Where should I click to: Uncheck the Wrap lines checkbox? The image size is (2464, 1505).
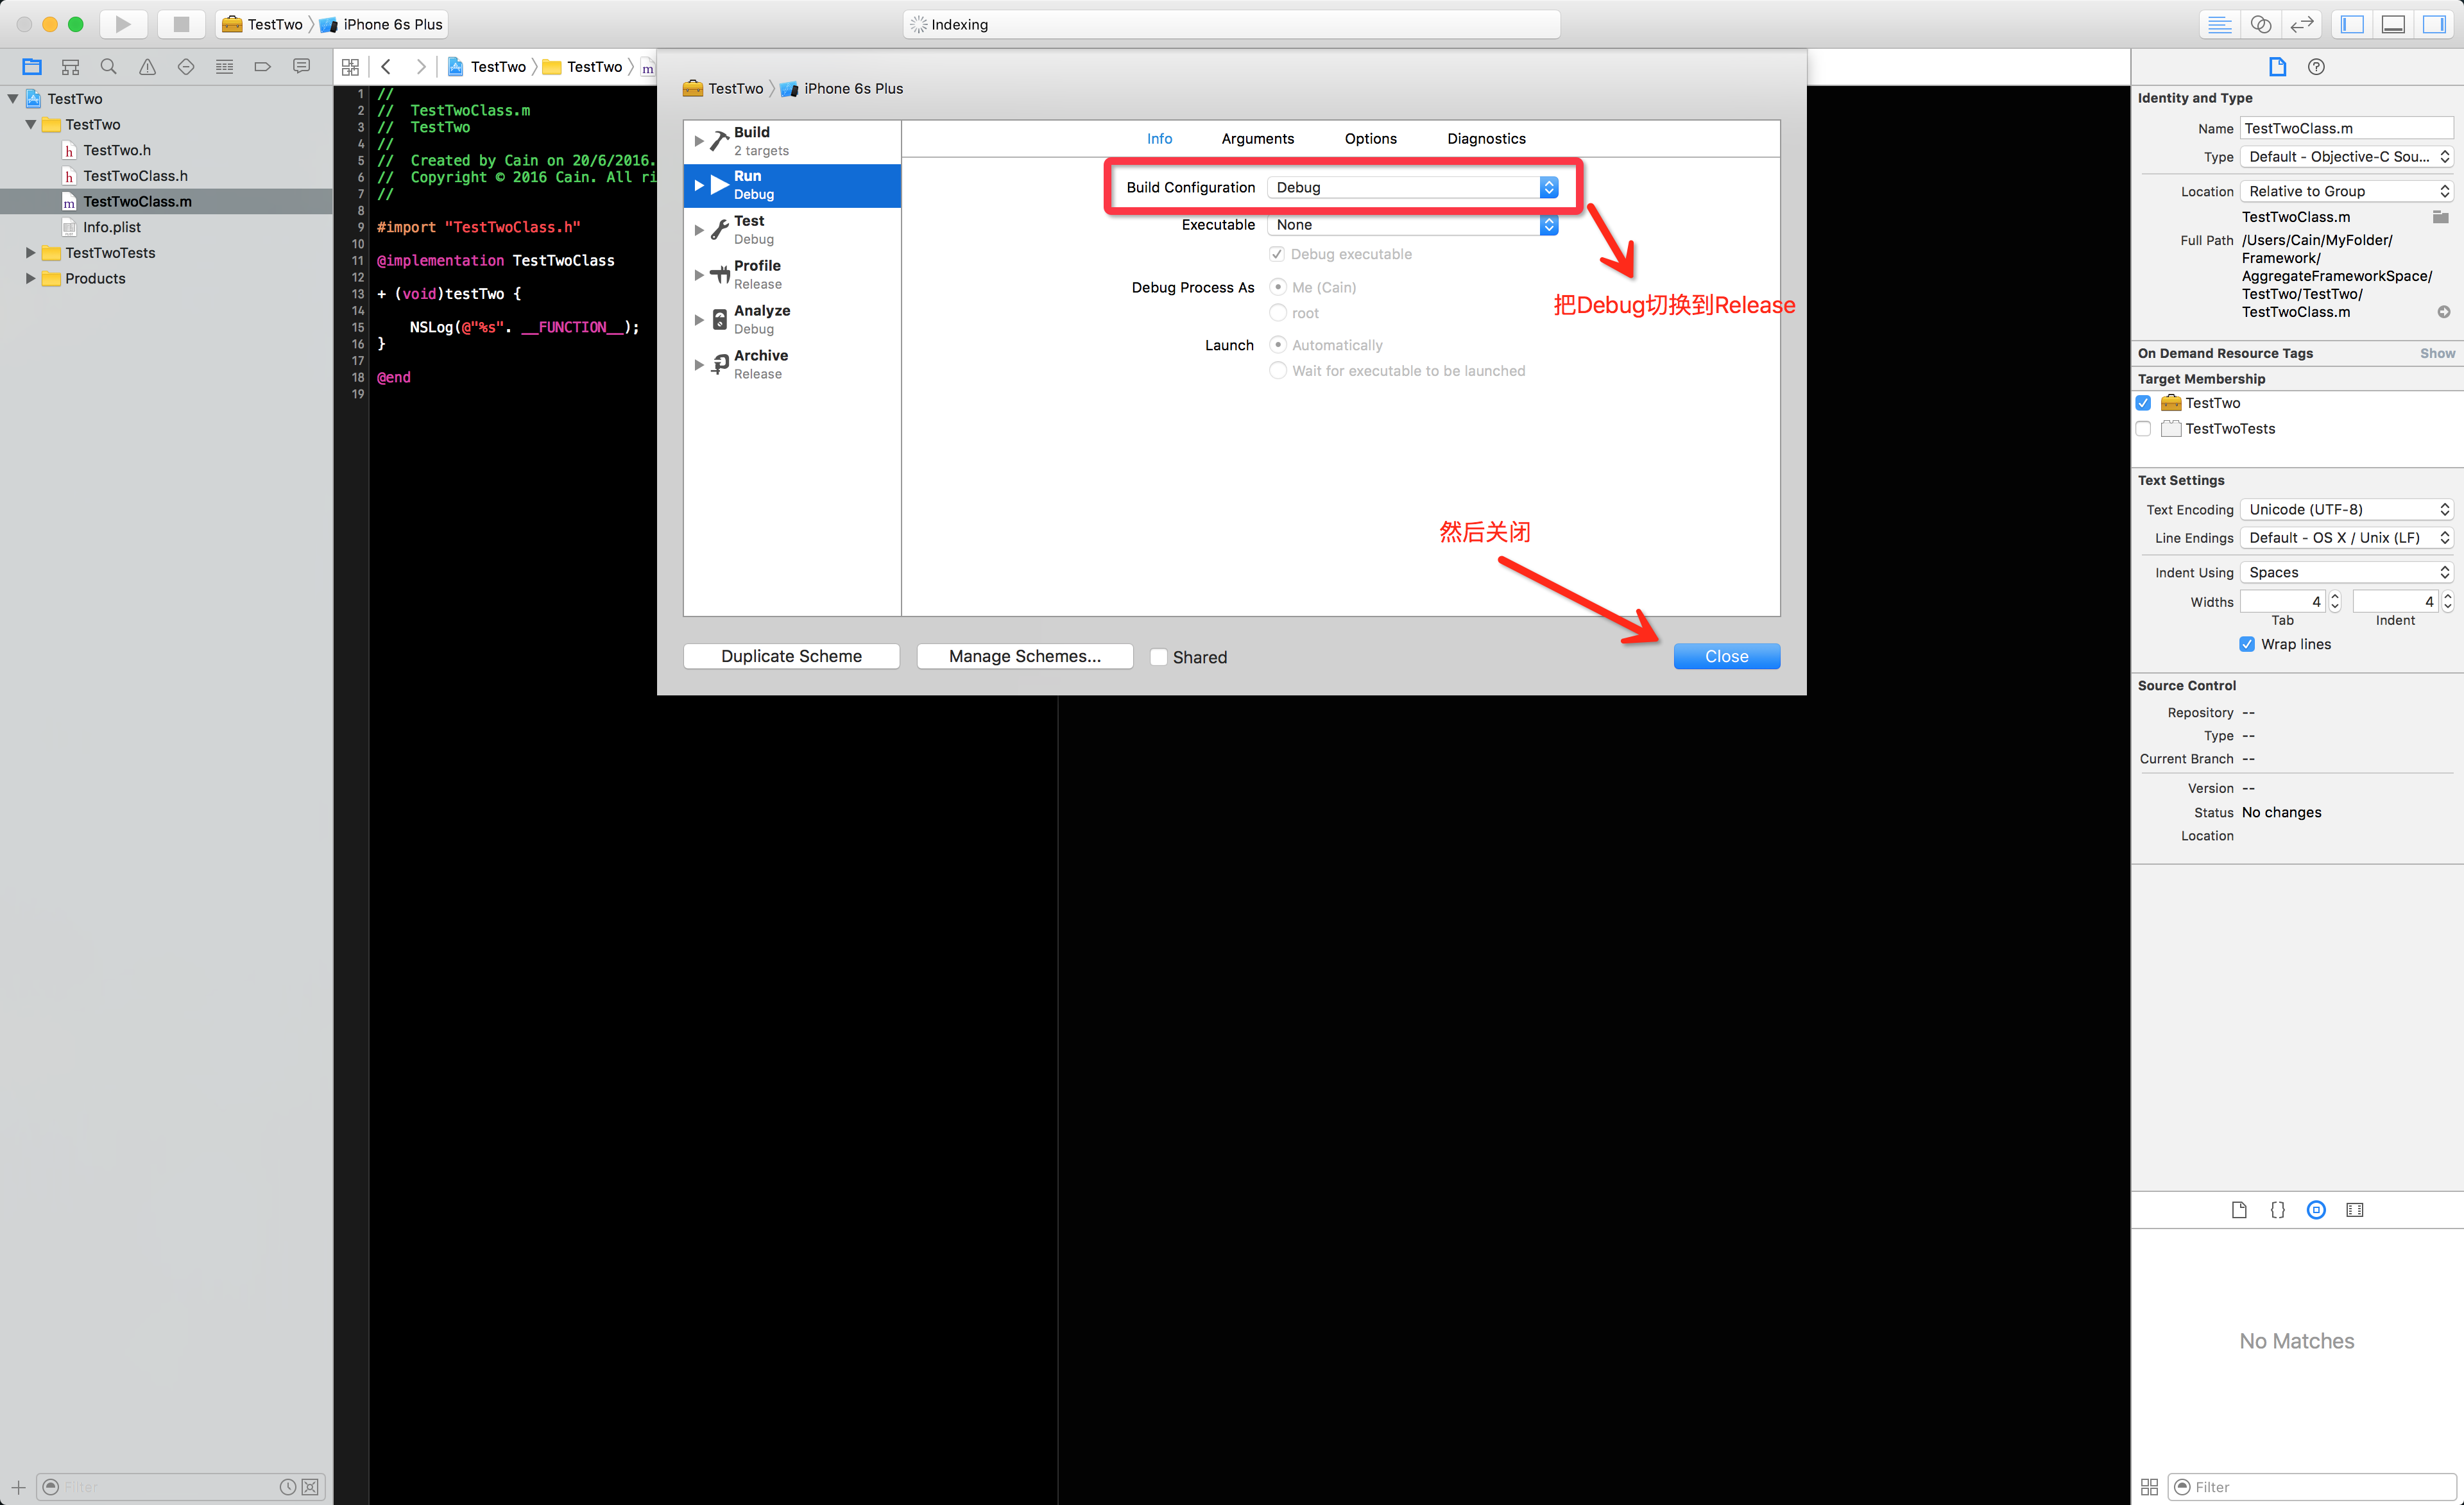click(2247, 644)
